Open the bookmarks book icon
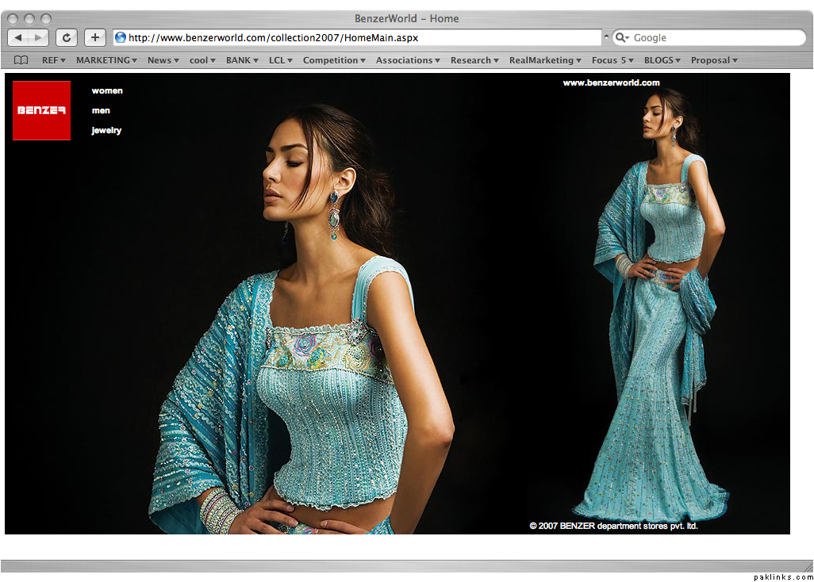The width and height of the screenshot is (814, 582). (x=21, y=60)
